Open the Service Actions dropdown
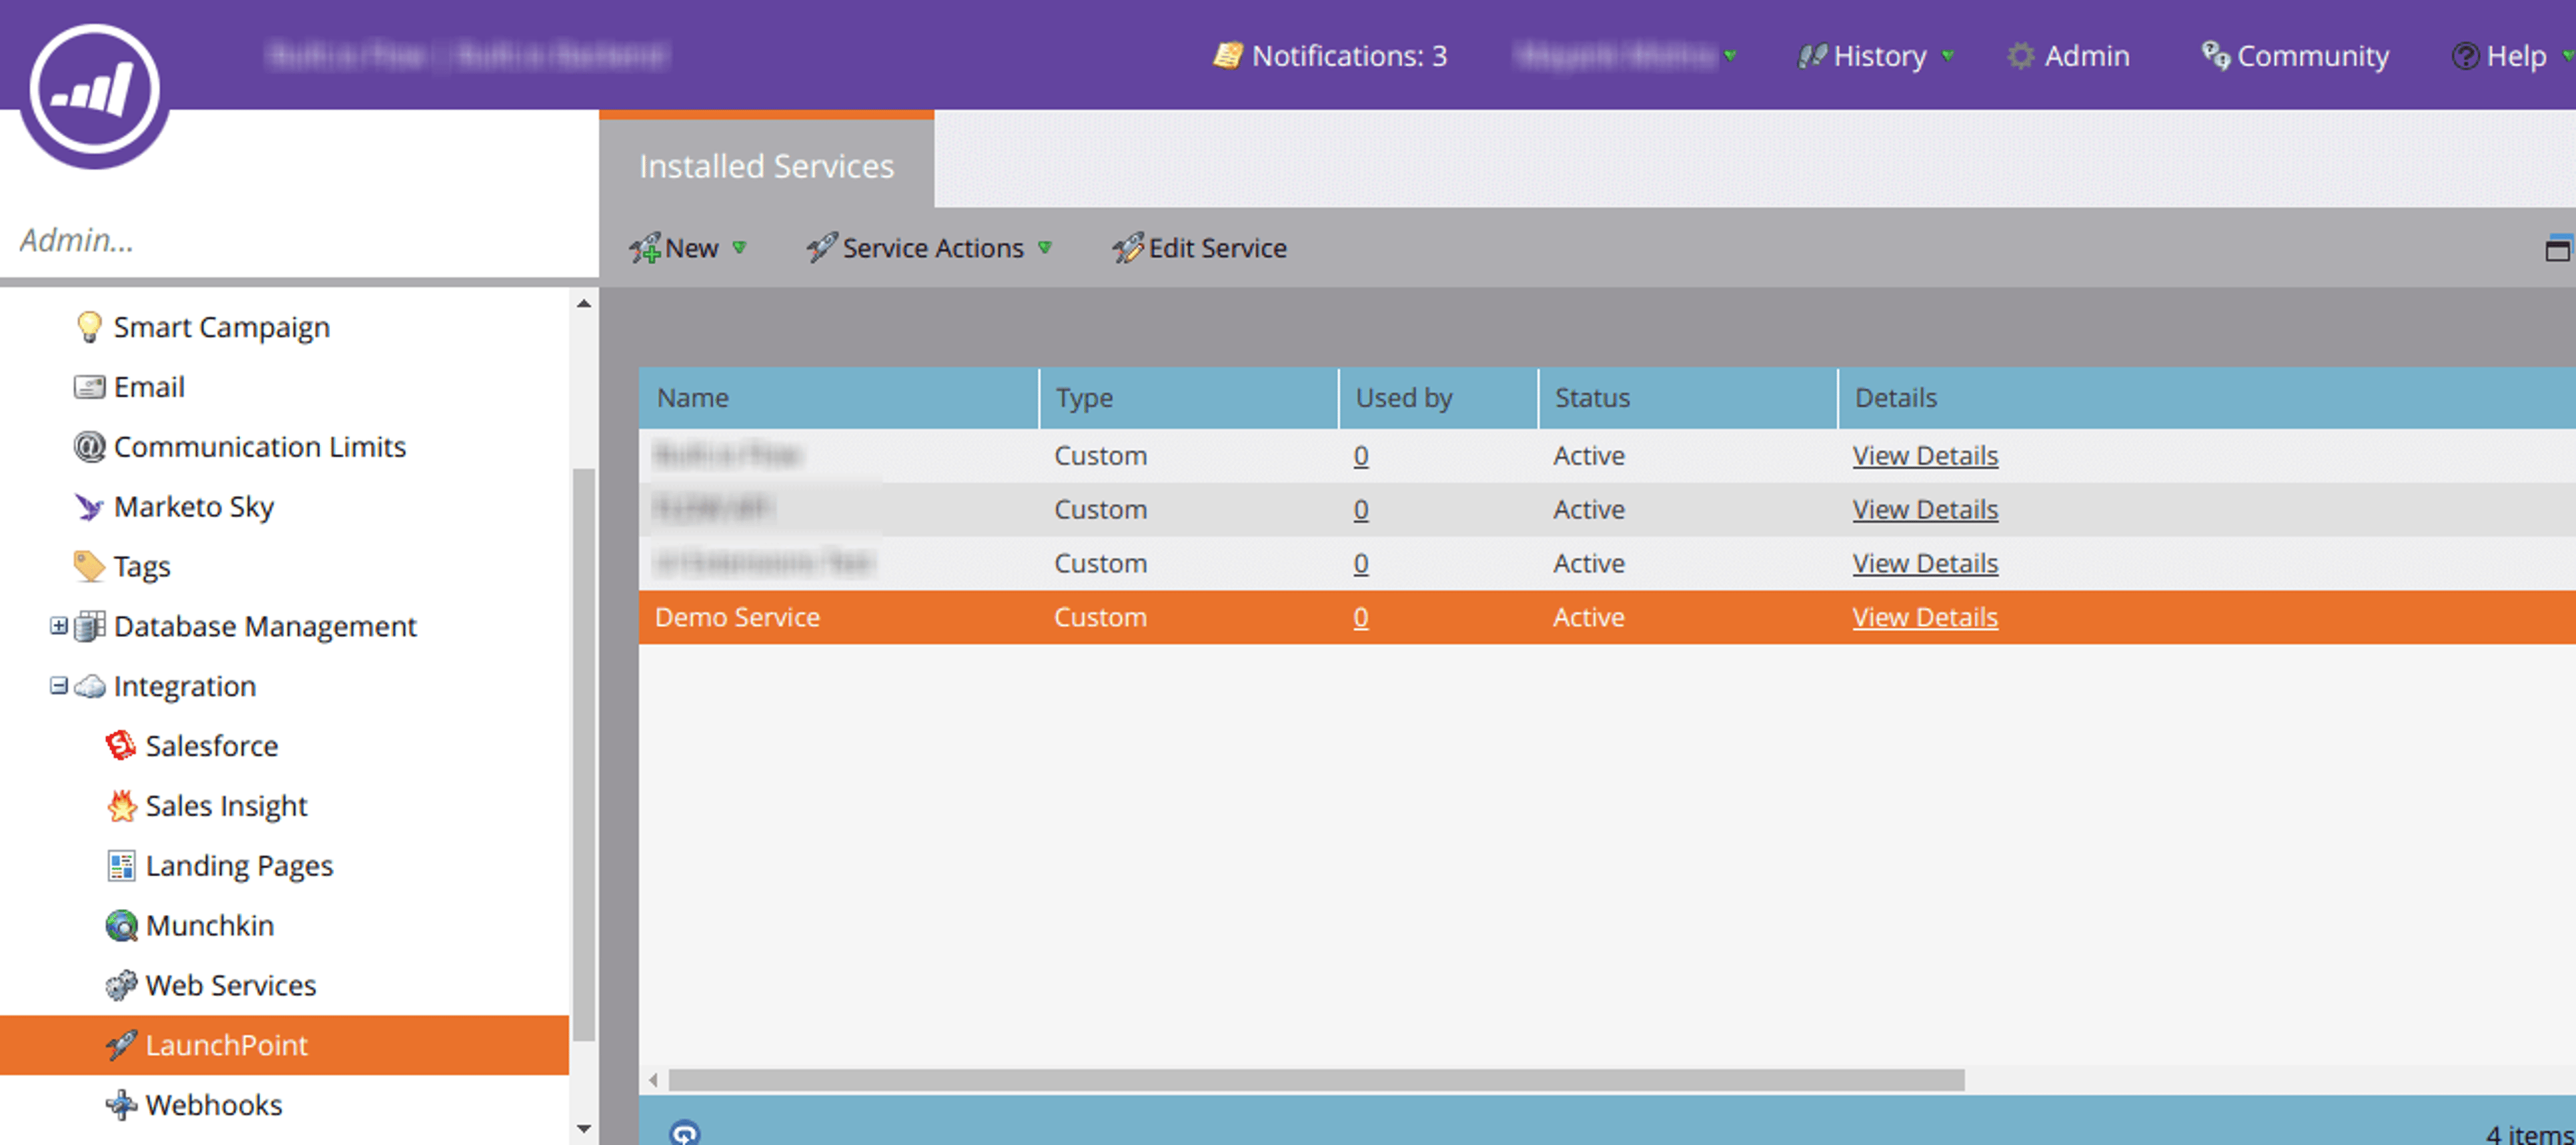The width and height of the screenshot is (2576, 1145). (929, 248)
